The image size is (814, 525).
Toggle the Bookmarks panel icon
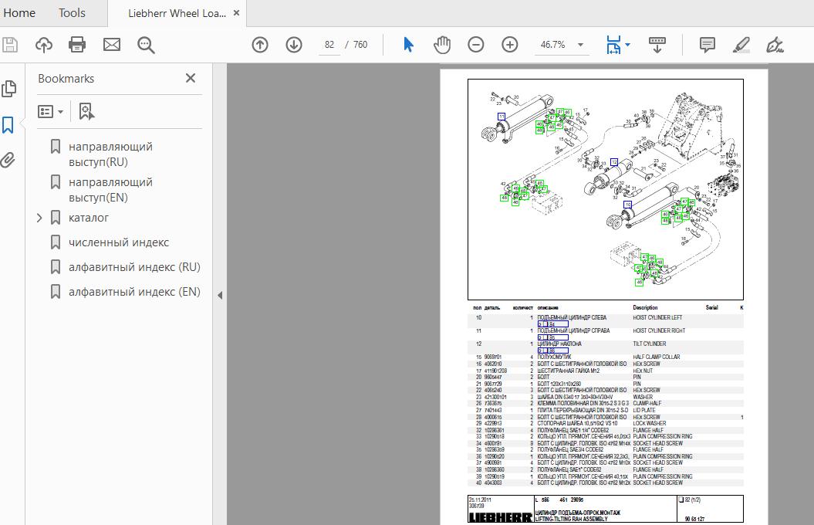[8, 124]
